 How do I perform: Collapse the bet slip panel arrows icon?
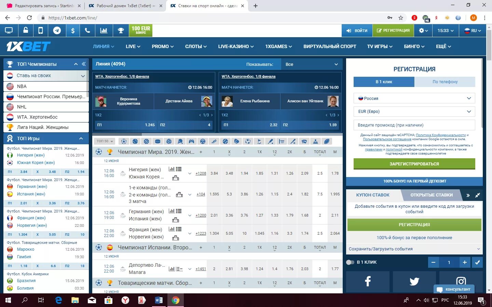point(478,195)
